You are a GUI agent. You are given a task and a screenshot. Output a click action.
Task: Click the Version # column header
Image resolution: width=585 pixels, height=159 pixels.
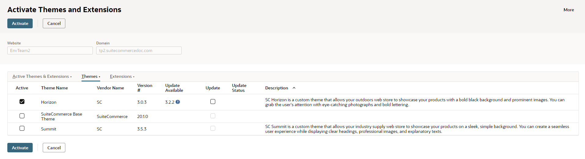145,88
